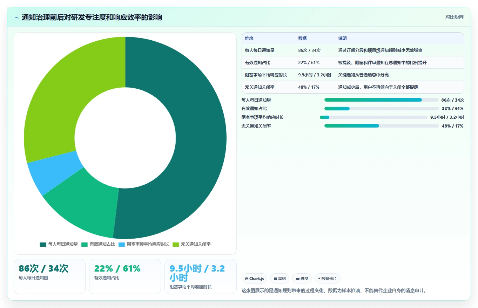Select the 表格 chip
This screenshot has width=478, height=308.
pos(280,279)
